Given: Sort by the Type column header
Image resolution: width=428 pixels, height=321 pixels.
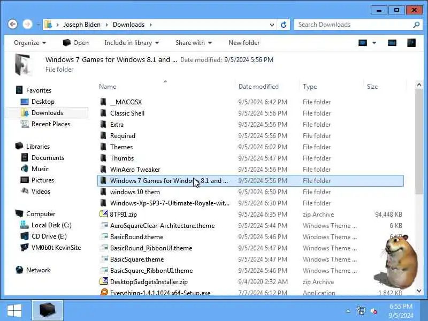Looking at the screenshot, I should (x=310, y=87).
